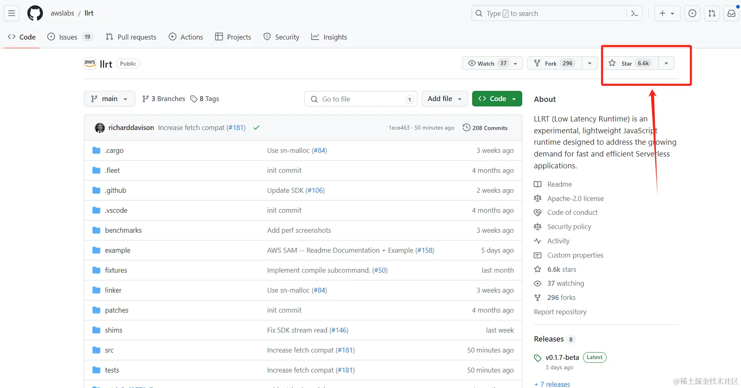This screenshot has height=388, width=741.
Task: Open the Report repository link
Action: click(560, 312)
